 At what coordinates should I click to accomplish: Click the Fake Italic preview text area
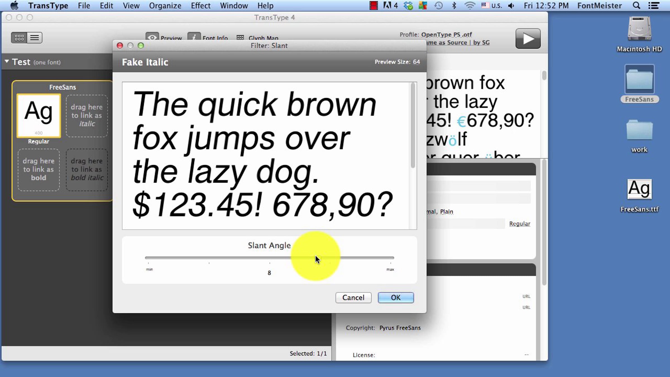266,156
